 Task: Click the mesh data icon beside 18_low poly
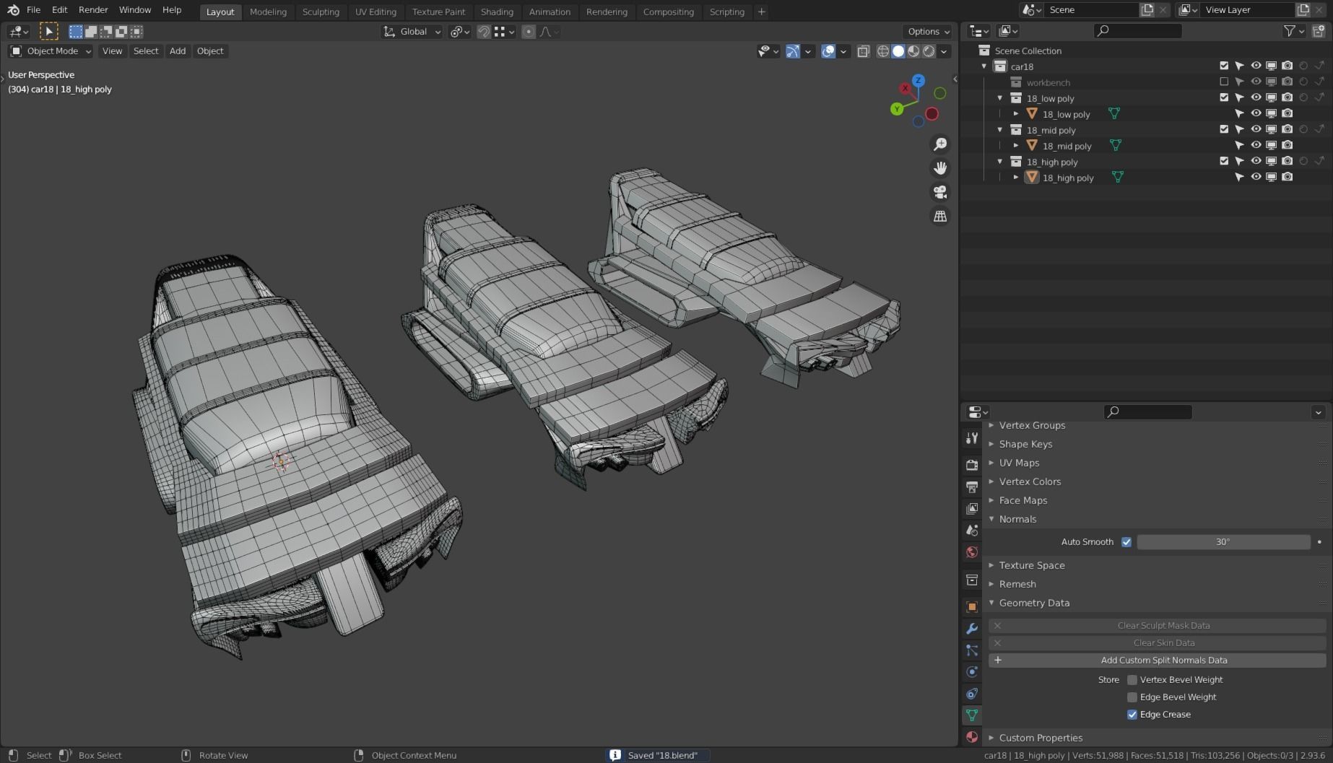[x=1114, y=114]
